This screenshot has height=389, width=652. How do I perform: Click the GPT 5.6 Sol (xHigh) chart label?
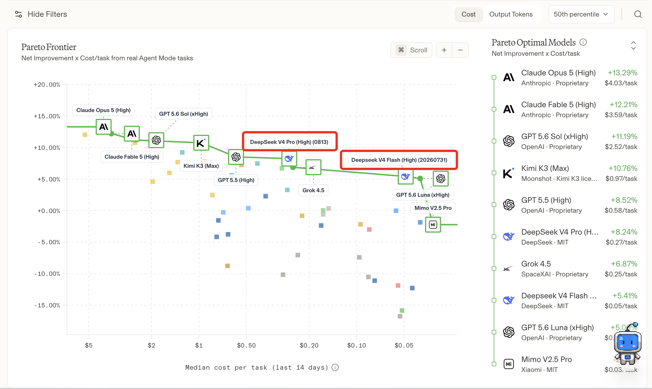pos(184,114)
